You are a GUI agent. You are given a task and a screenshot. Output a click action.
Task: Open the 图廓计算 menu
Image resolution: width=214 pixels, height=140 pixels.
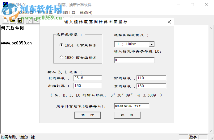pos(26,13)
